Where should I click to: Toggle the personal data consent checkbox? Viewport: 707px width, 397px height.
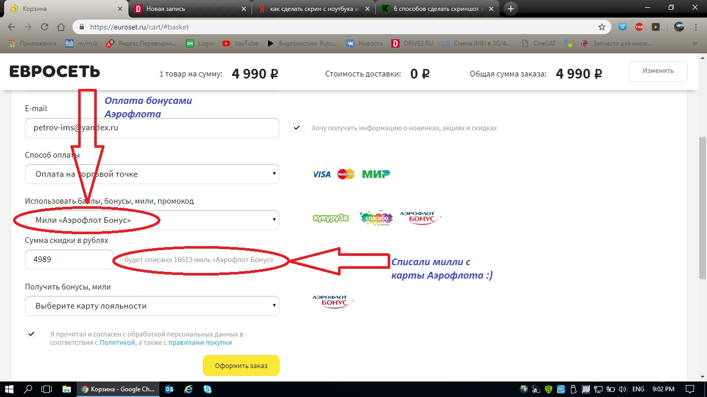32,334
